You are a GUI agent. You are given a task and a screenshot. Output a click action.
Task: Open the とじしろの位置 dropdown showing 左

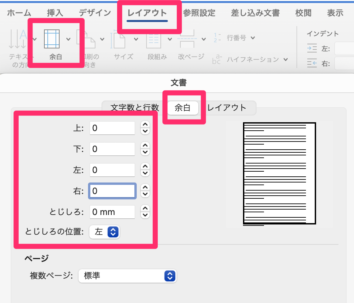(x=104, y=232)
